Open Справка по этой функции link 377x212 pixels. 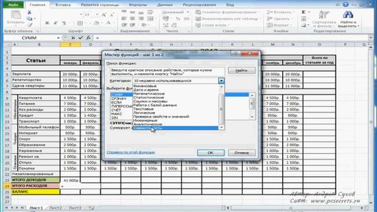[x=131, y=153]
